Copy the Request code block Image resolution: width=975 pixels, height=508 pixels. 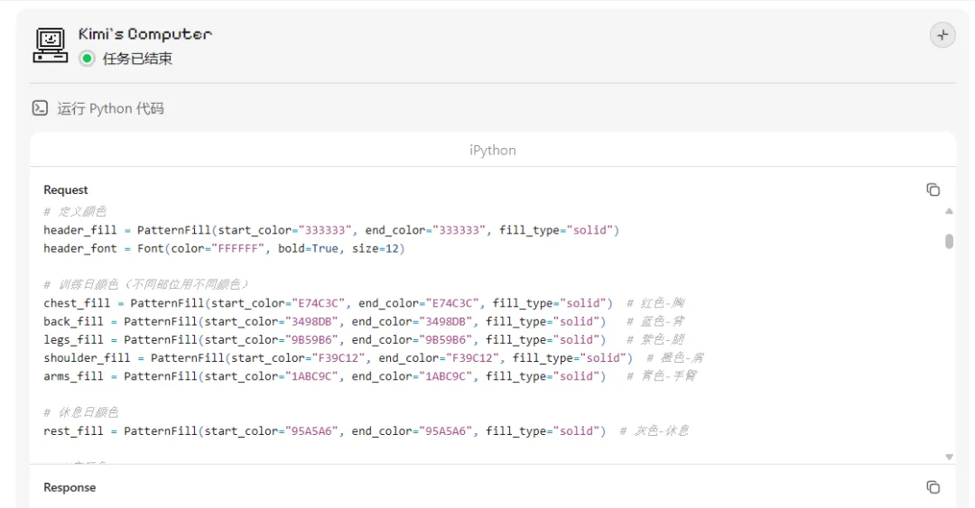933,189
